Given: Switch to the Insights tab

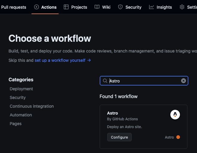Looking at the screenshot, I should (160, 7).
